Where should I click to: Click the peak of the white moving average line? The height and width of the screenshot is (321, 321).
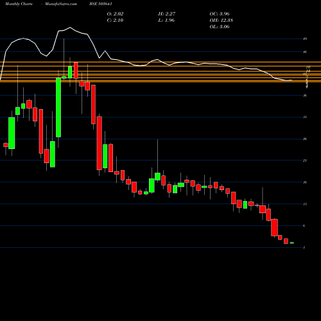(70, 28)
